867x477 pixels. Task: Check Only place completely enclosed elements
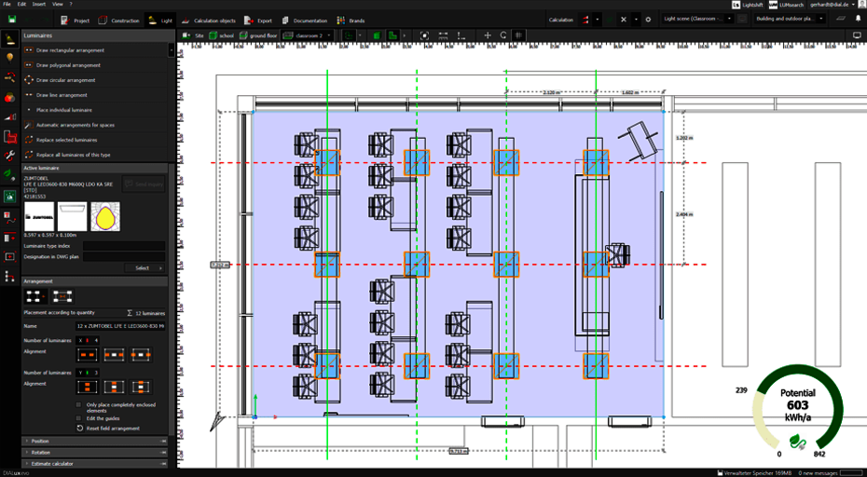point(79,405)
